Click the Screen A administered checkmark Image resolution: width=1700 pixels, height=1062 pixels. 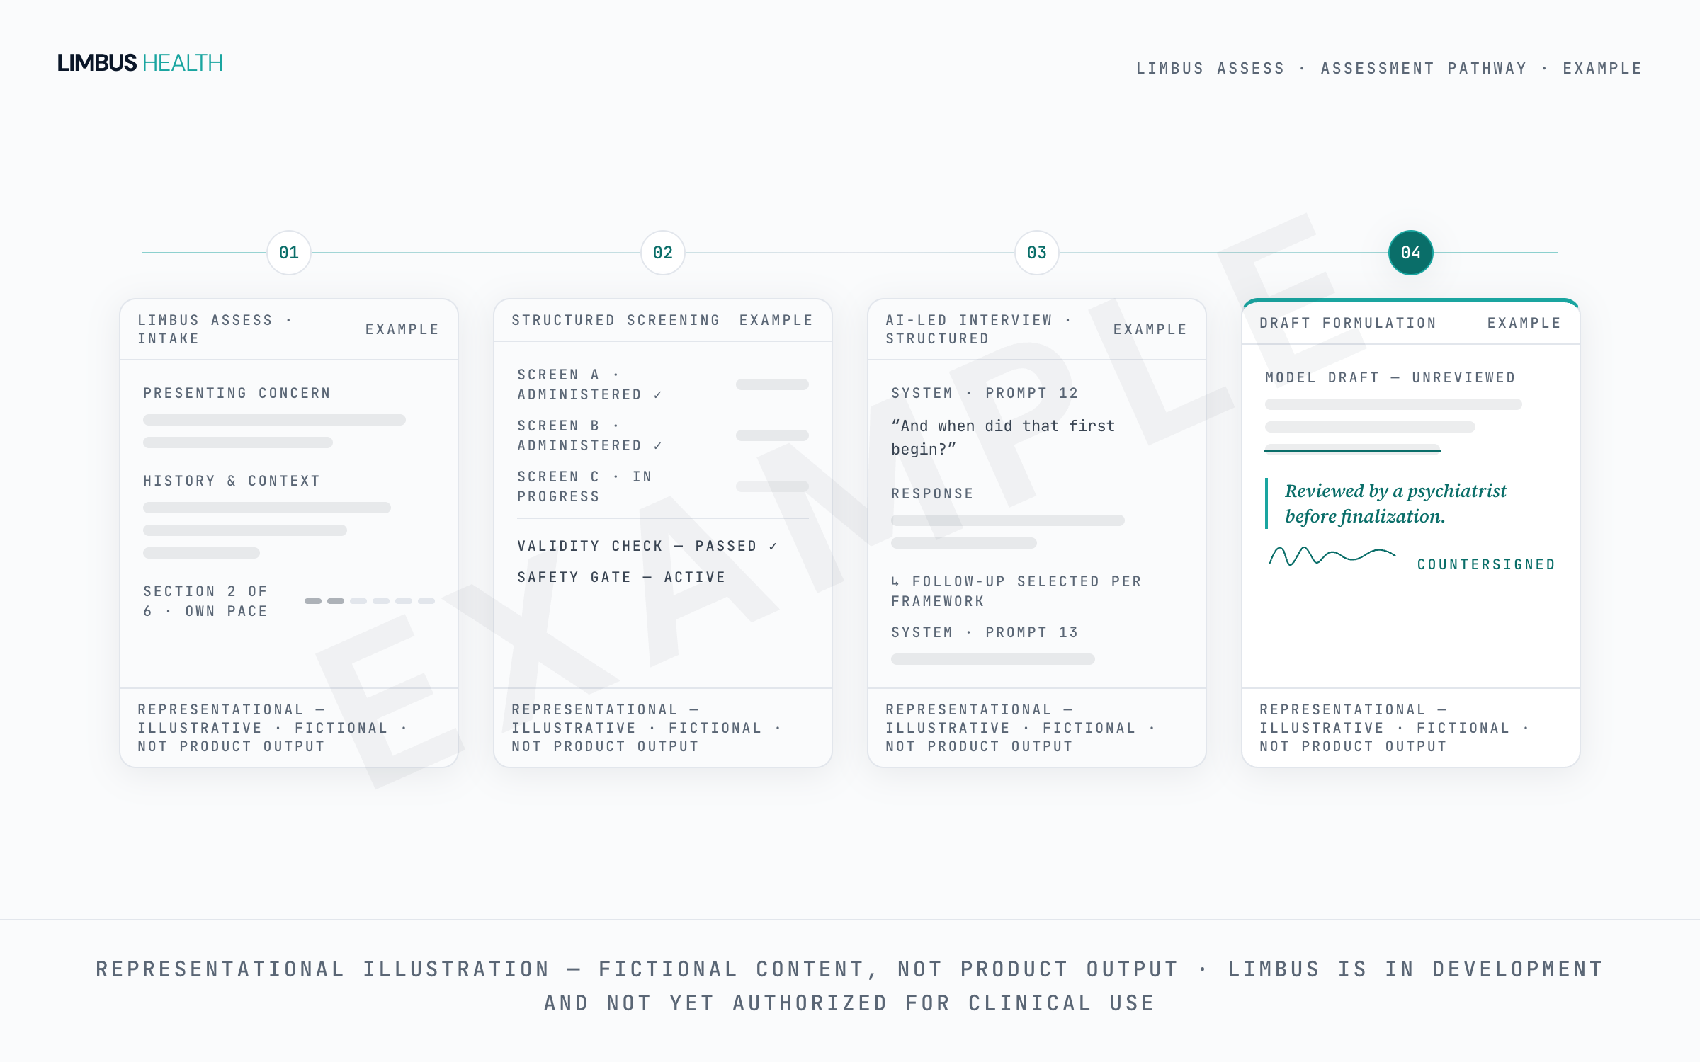(x=658, y=395)
